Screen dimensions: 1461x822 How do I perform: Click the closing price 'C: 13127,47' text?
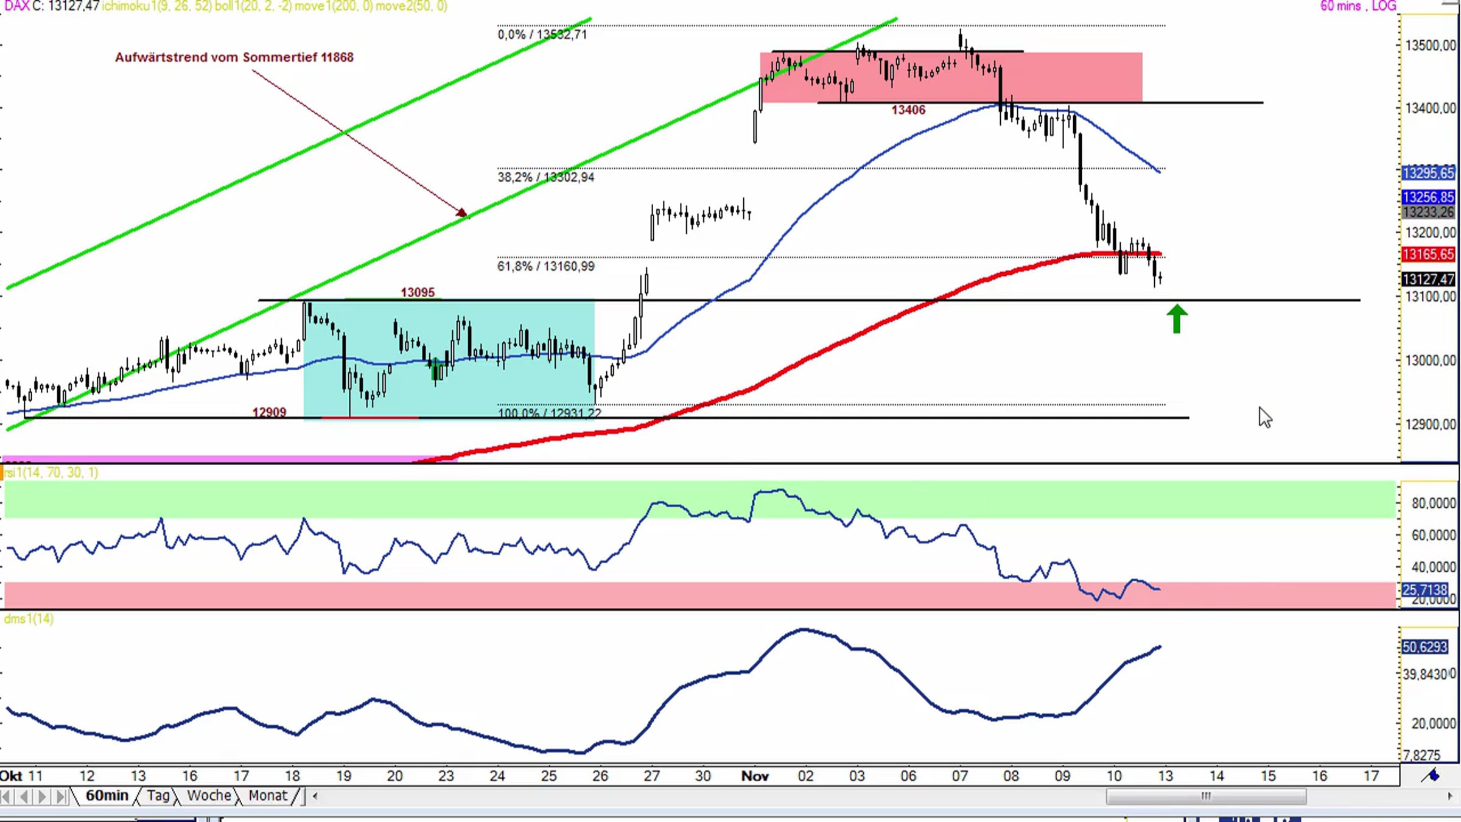coord(66,6)
